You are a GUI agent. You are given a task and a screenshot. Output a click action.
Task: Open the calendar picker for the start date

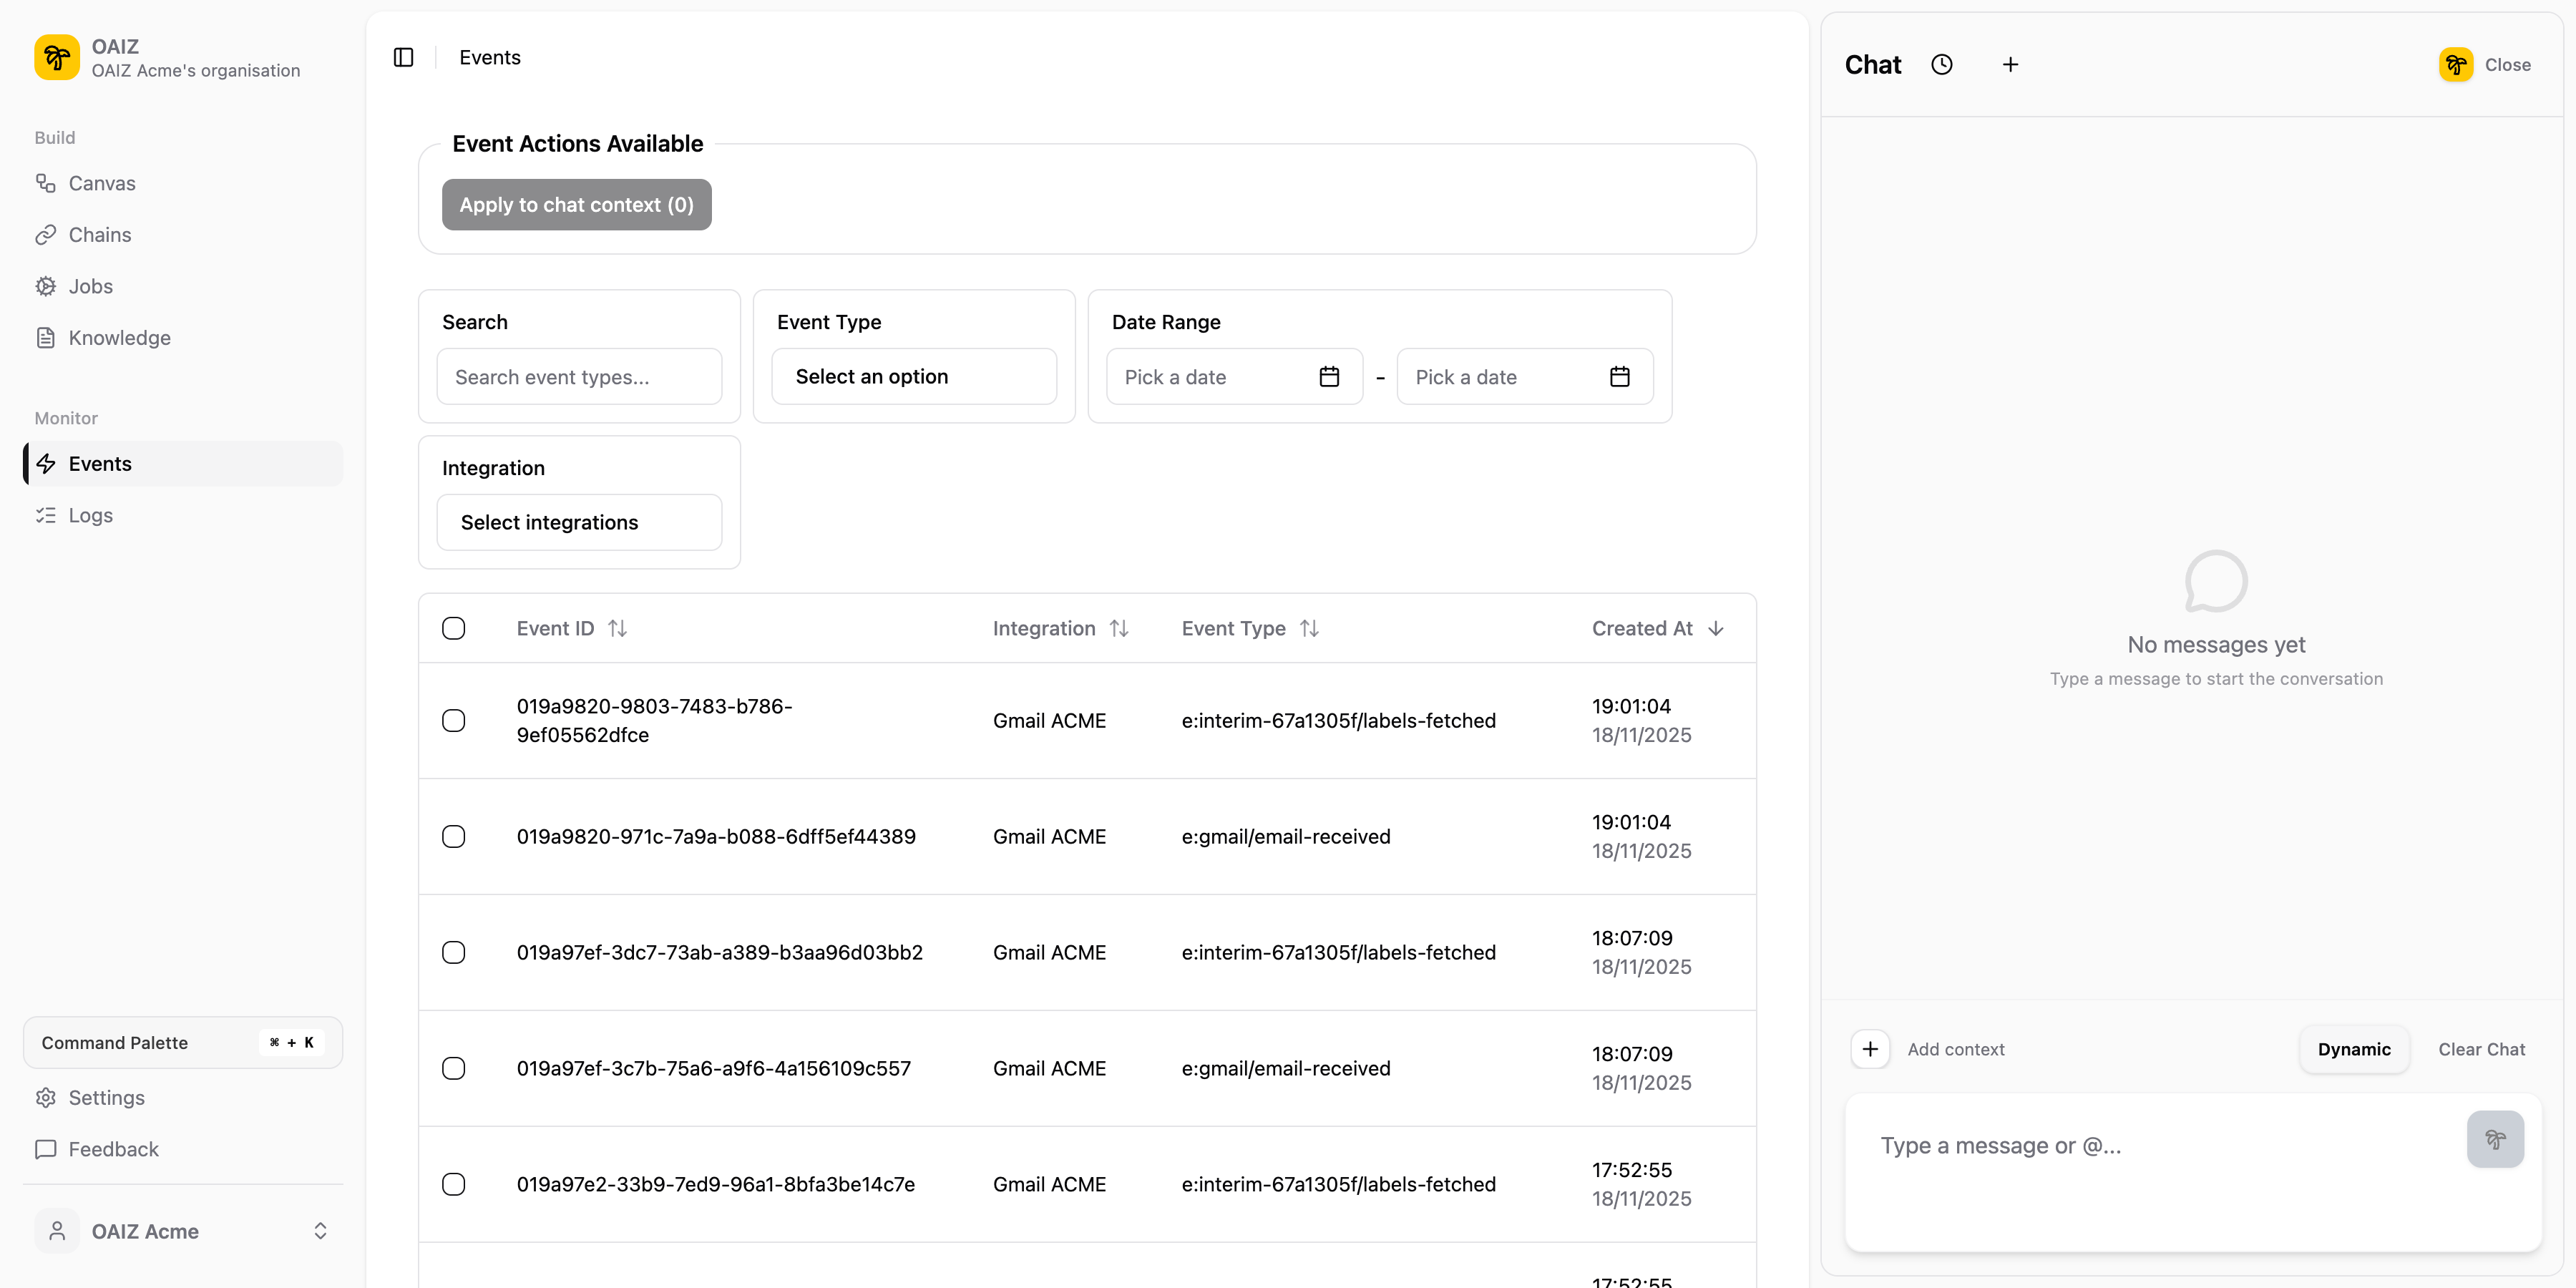[1329, 376]
